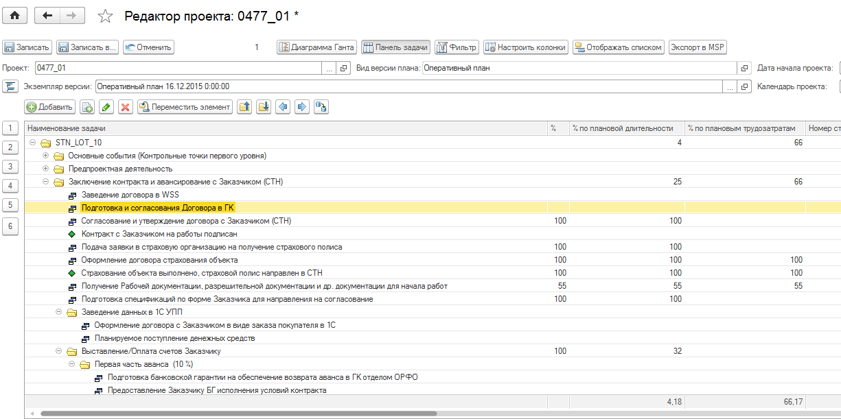Open the Экземпляр версии selection ellipsis
The image size is (841, 419).
(x=730, y=86)
